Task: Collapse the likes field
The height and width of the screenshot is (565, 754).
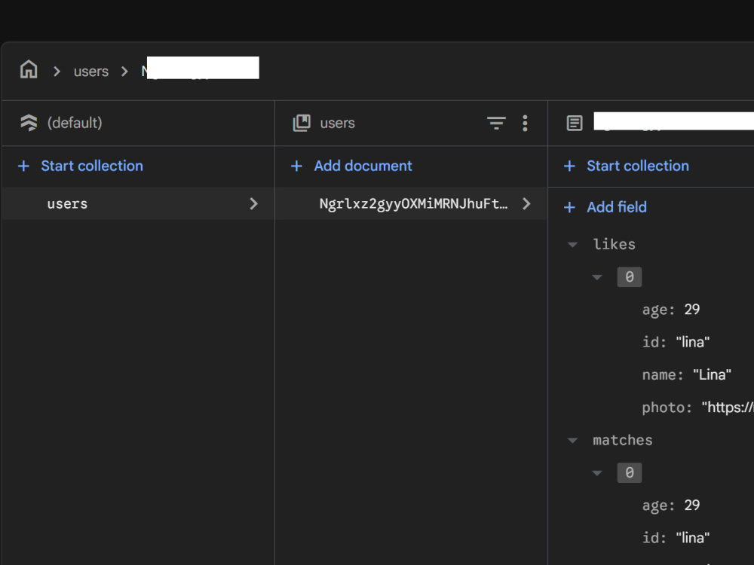Action: coord(572,245)
